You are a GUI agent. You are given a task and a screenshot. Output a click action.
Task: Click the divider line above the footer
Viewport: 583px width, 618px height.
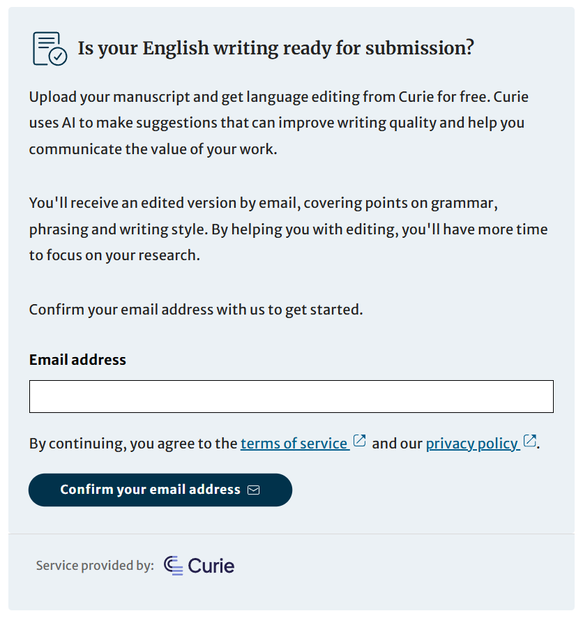click(x=291, y=534)
